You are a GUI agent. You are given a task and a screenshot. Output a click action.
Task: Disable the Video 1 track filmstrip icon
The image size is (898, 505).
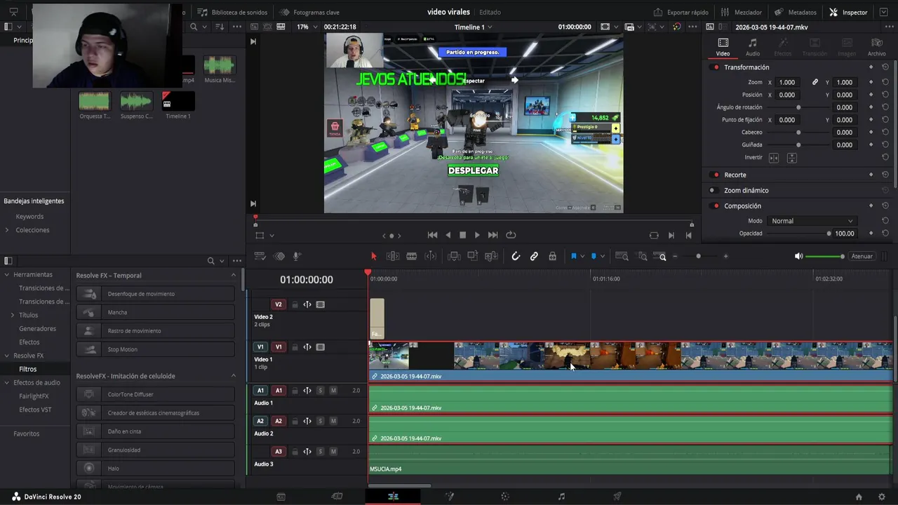tap(321, 347)
